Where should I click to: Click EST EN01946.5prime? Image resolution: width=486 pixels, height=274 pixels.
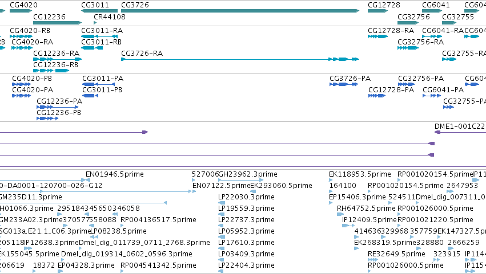click(x=88, y=180)
